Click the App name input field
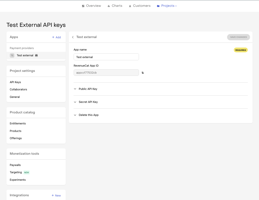Viewport: 259px width, 200px height. click(106, 57)
